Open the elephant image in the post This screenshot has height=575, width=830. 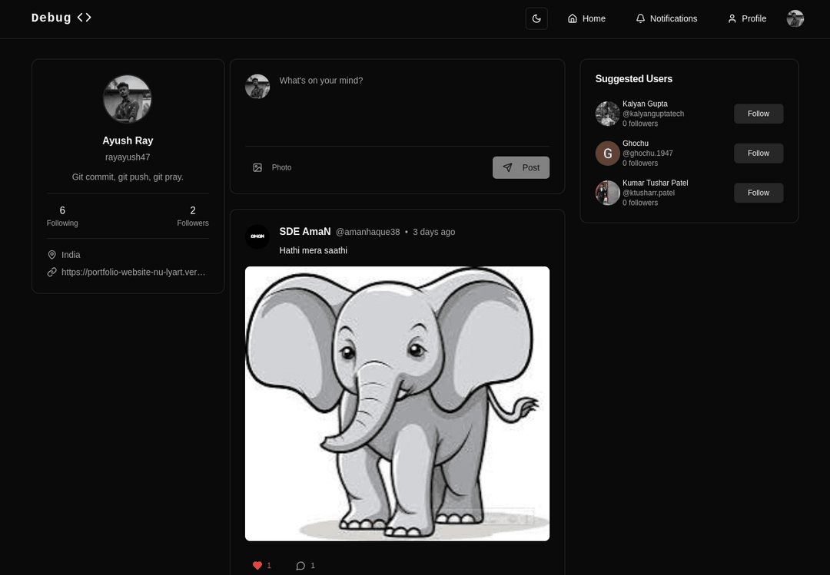tap(397, 404)
